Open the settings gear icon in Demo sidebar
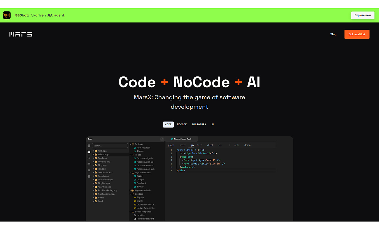This screenshot has width=379, height=230. (x=89, y=170)
